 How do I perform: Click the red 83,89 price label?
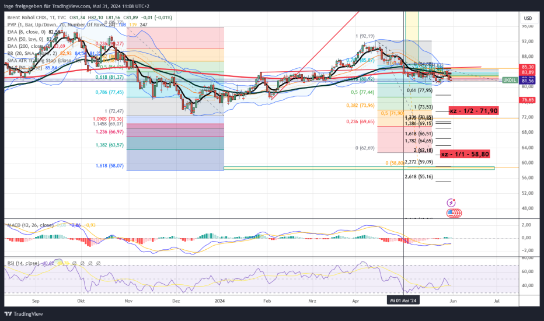527,72
